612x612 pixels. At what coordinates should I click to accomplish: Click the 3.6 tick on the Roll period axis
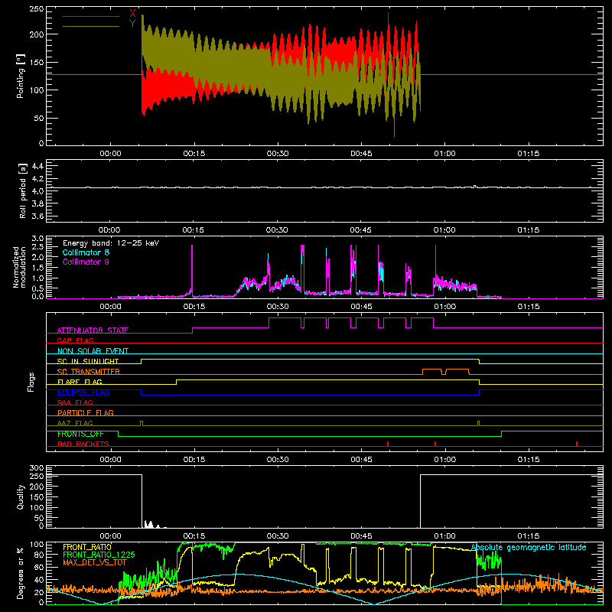[37, 216]
